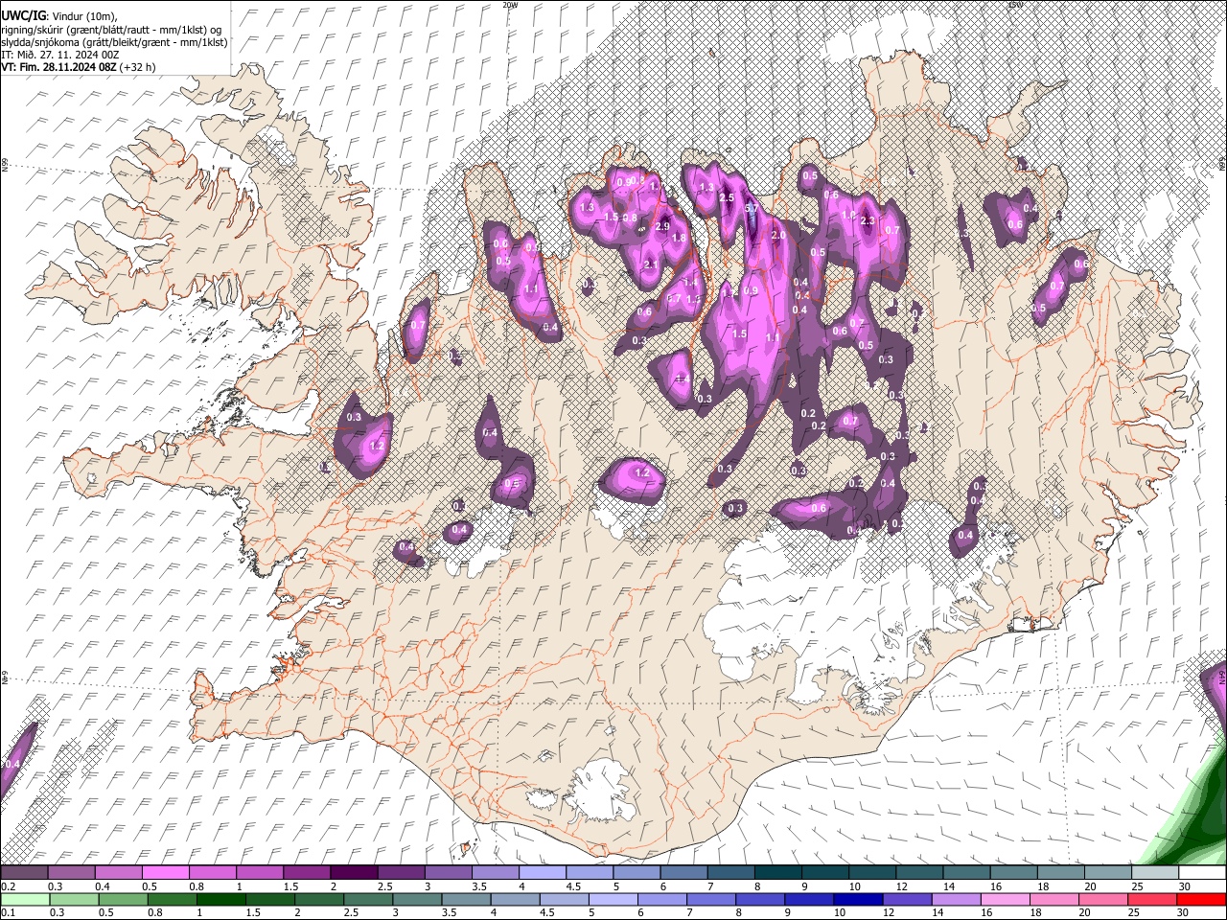Pick the light violet 14–16 swatch, bottom scale
The width and height of the screenshot is (1227, 920).
click(956, 900)
